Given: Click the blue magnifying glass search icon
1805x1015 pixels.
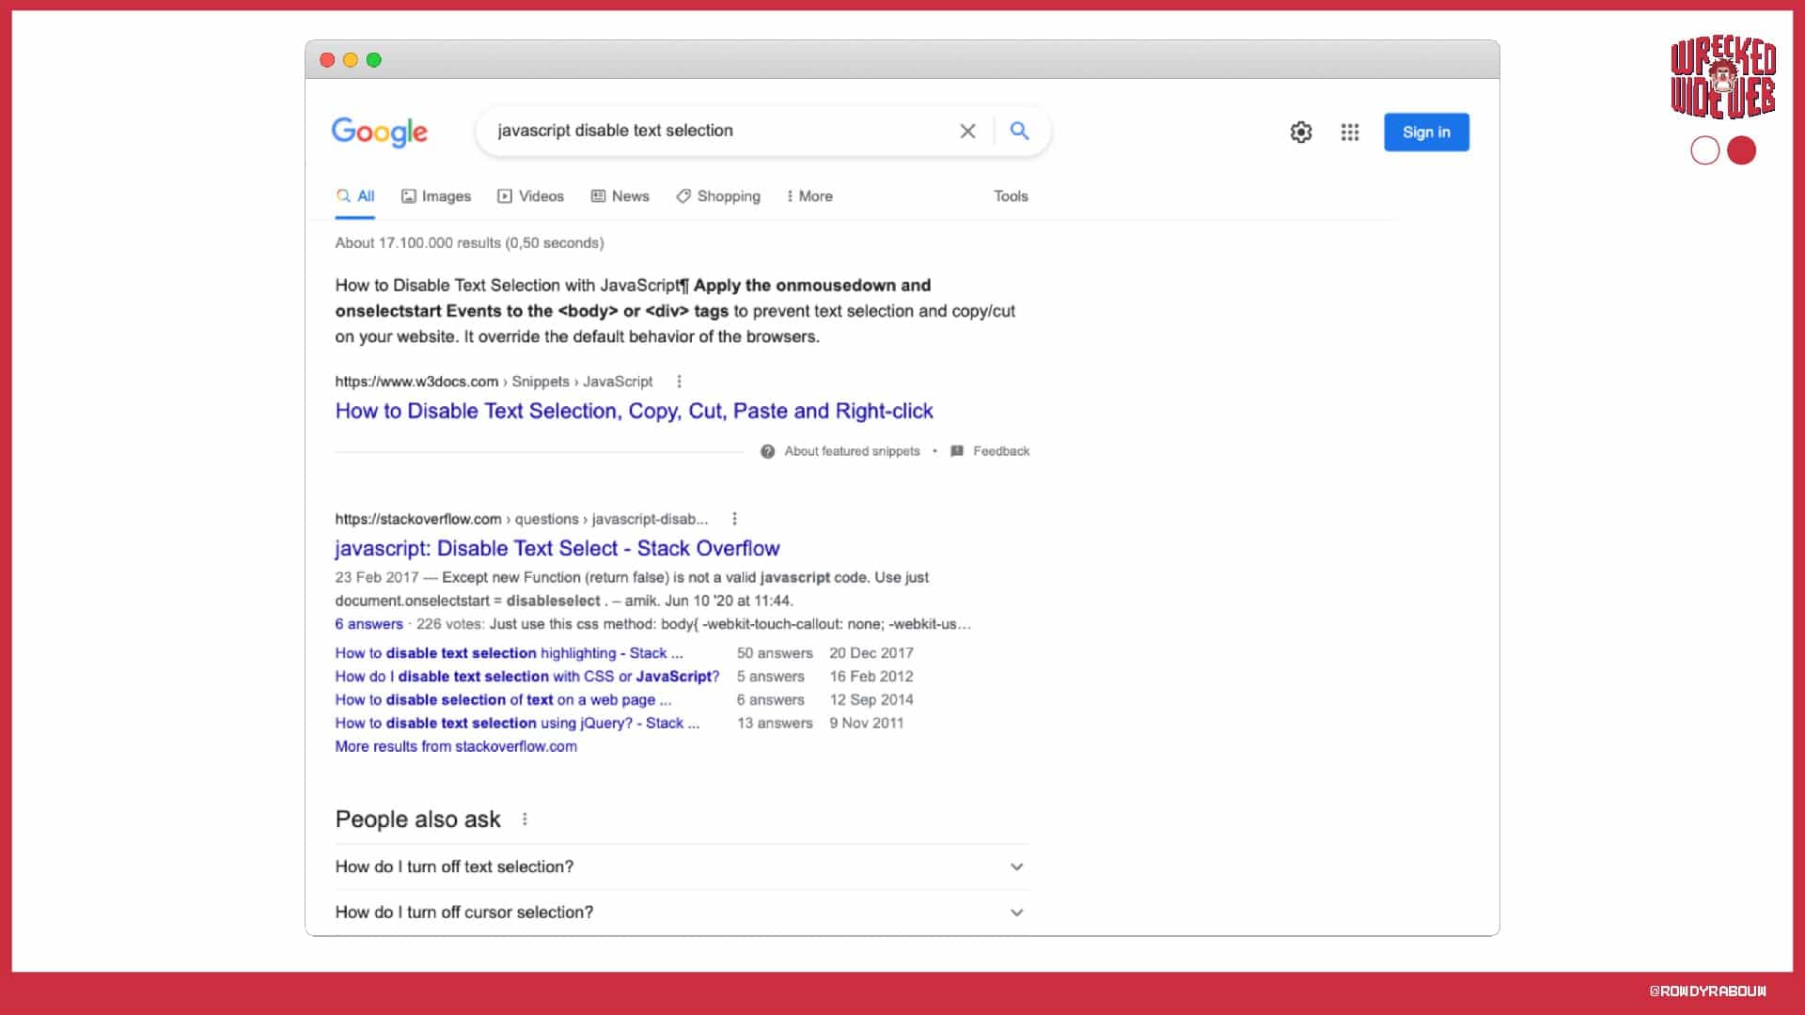Looking at the screenshot, I should tap(1019, 132).
